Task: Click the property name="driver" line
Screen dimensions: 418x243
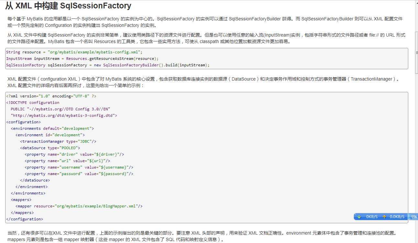Action: (x=74, y=154)
